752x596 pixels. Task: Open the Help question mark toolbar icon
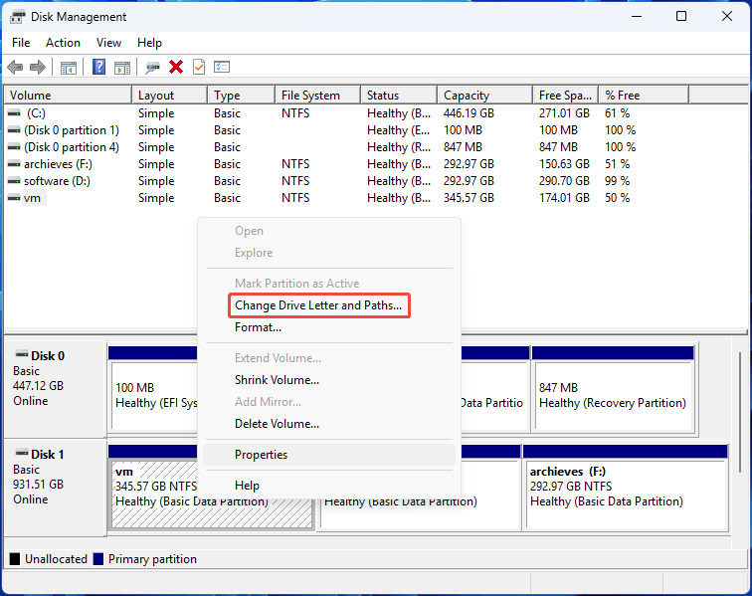coord(98,67)
